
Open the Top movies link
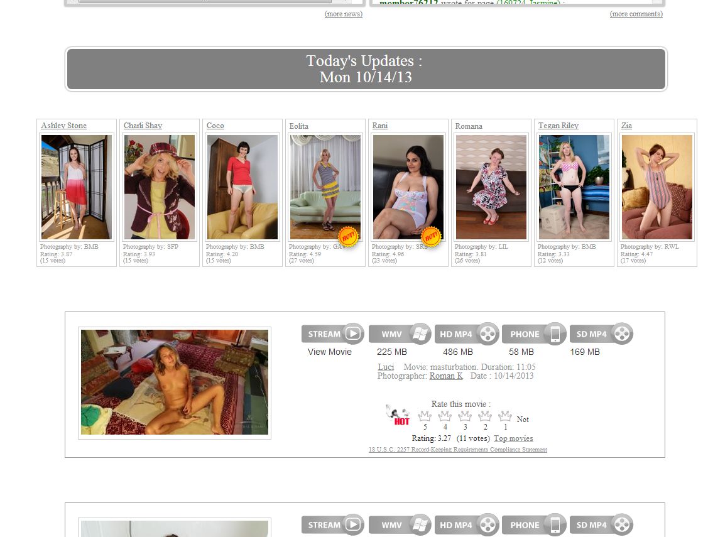pos(513,438)
